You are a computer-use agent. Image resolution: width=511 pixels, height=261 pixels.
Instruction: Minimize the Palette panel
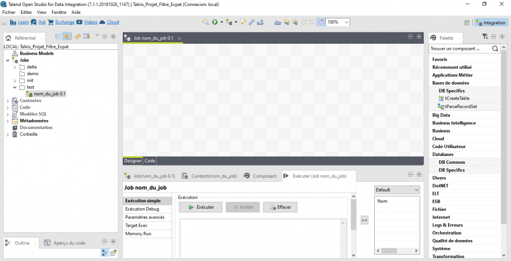tap(494, 36)
